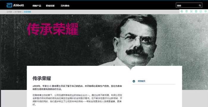Click the black 传承荣耀 article heading
Image resolution: width=208 pixels, height=107 pixels.
(x=42, y=78)
